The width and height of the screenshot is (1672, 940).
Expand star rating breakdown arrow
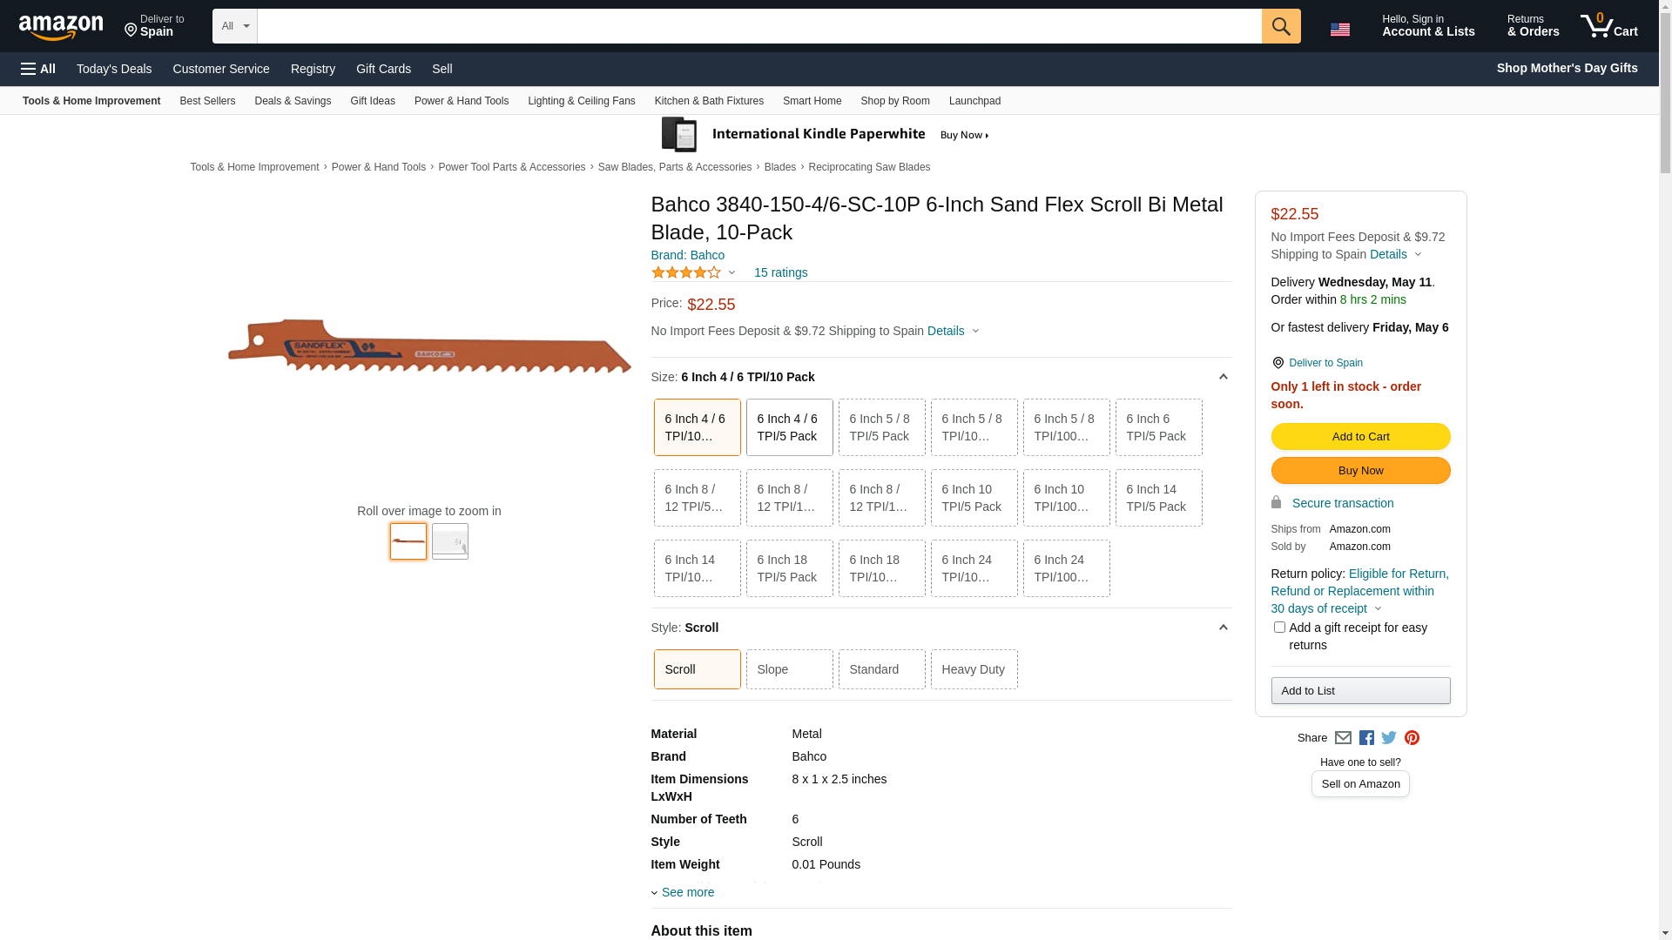pyautogui.click(x=731, y=273)
